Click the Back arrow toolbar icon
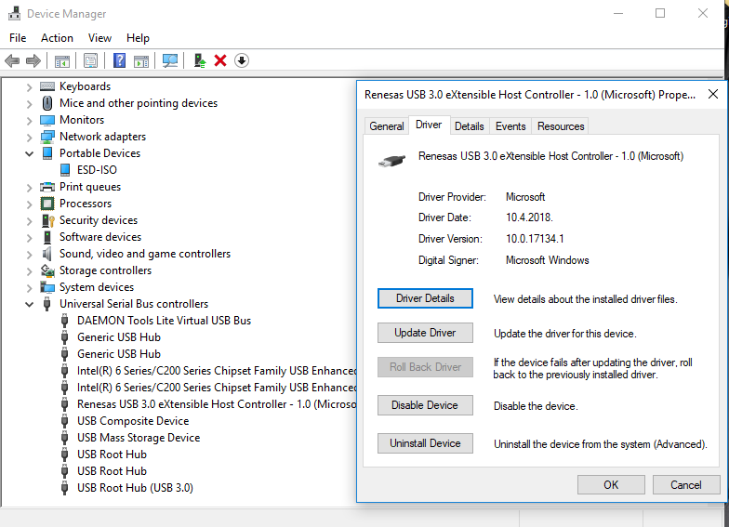This screenshot has height=527, width=729. pos(12,60)
